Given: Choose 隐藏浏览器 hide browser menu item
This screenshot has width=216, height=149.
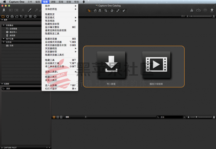Looking at the screenshot, I should tap(60, 39).
